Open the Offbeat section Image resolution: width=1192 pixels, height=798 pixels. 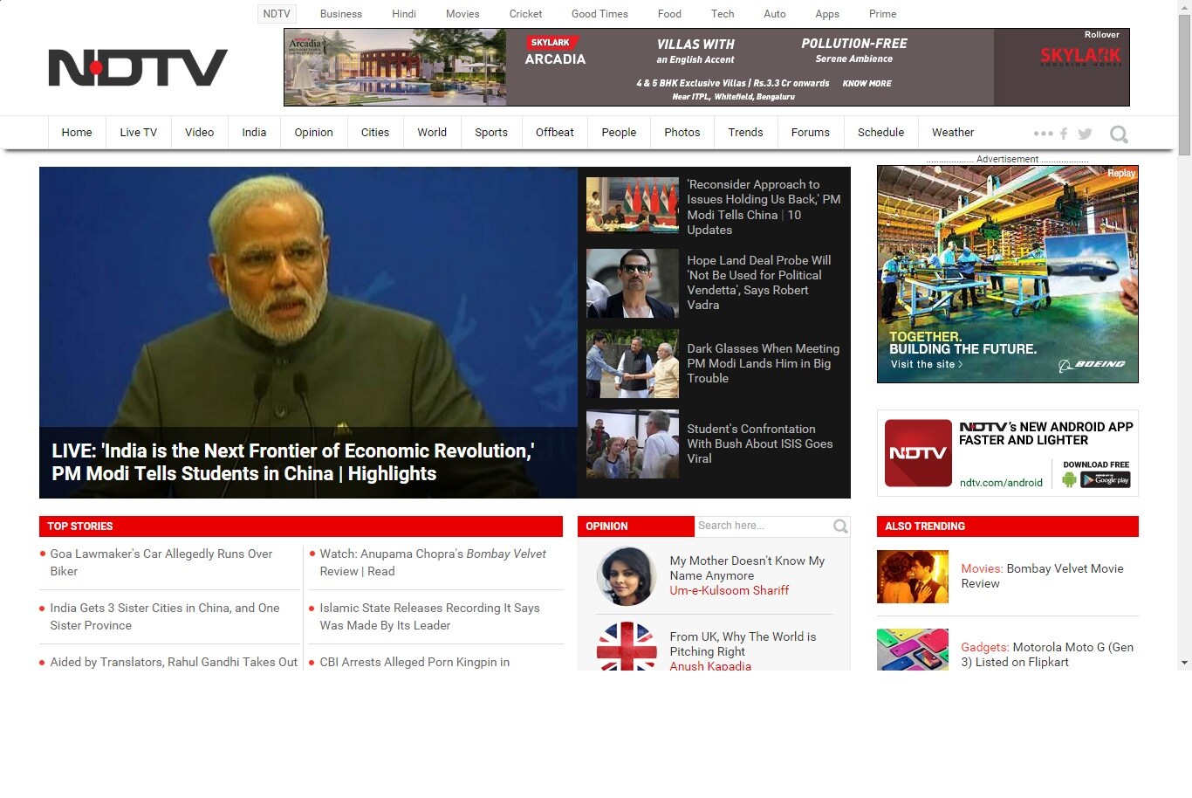(x=555, y=133)
